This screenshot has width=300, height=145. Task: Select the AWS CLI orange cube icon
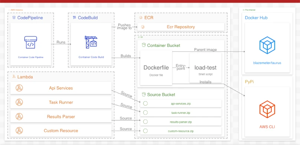pyautogui.click(x=267, y=109)
